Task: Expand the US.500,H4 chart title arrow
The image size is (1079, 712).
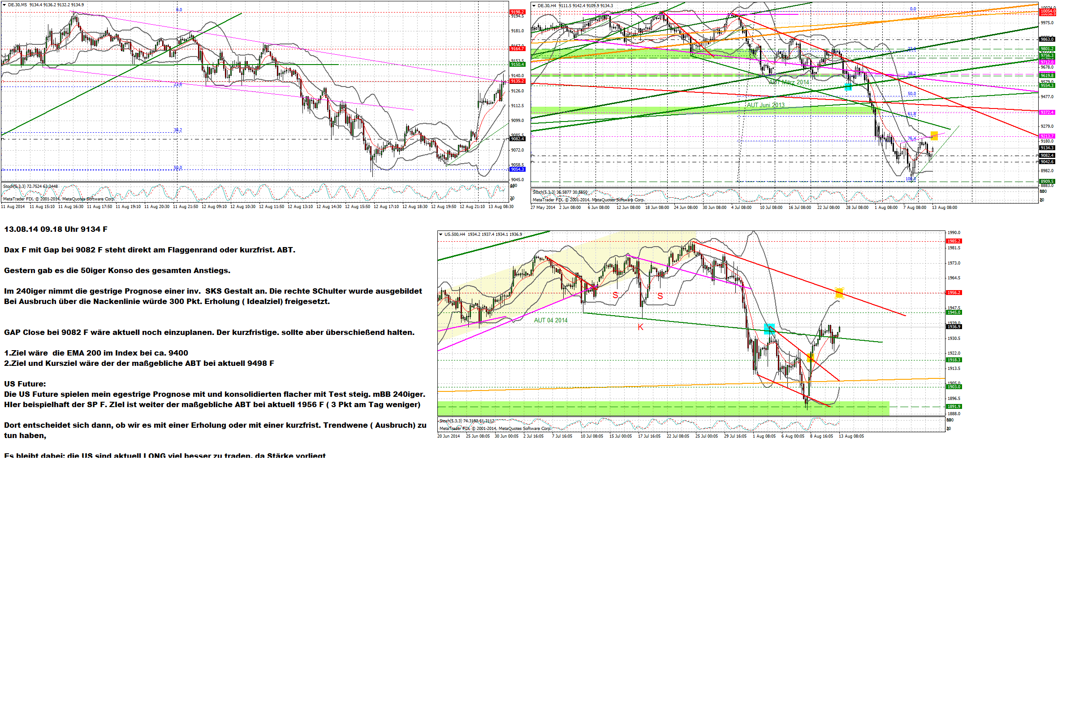Action: 440,235
